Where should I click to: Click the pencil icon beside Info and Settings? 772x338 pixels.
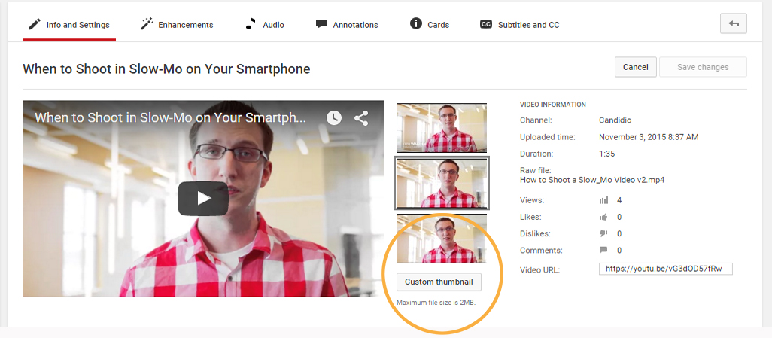[x=34, y=24]
